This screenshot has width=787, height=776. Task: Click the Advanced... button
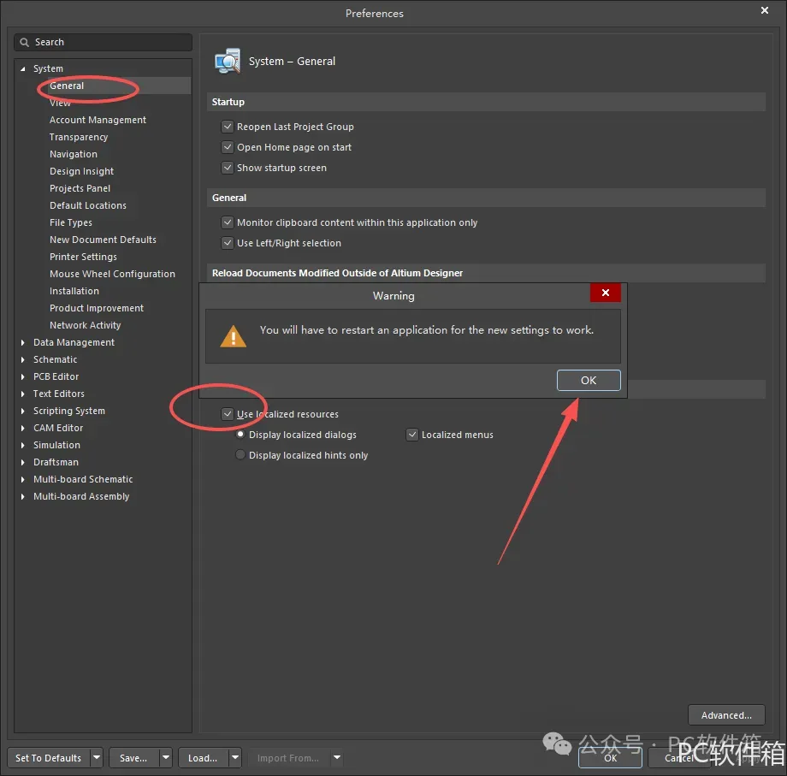click(726, 715)
